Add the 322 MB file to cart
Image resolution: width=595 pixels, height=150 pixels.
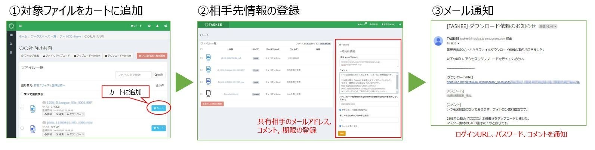tap(158, 128)
